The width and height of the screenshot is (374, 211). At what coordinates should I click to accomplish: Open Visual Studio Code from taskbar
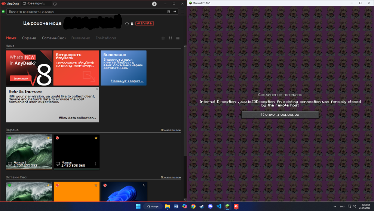(x=219, y=206)
